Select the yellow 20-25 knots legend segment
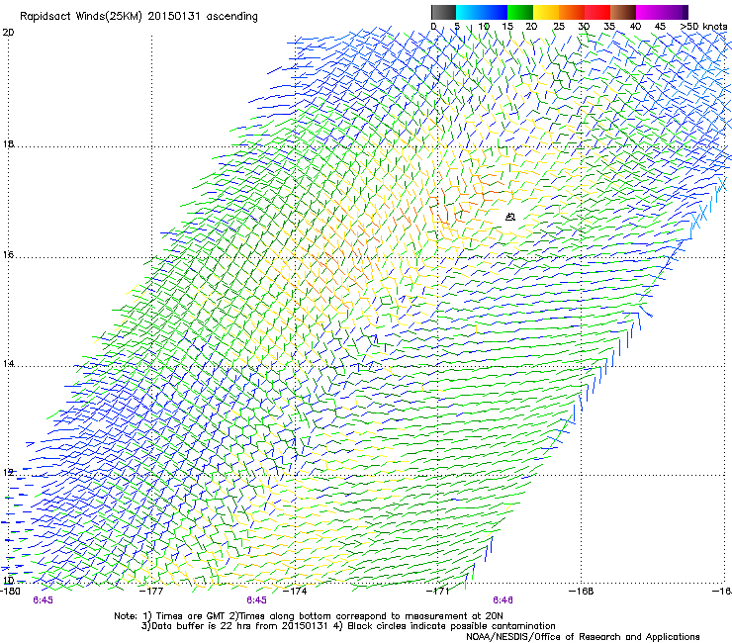The height and width of the screenshot is (643, 732). (546, 12)
